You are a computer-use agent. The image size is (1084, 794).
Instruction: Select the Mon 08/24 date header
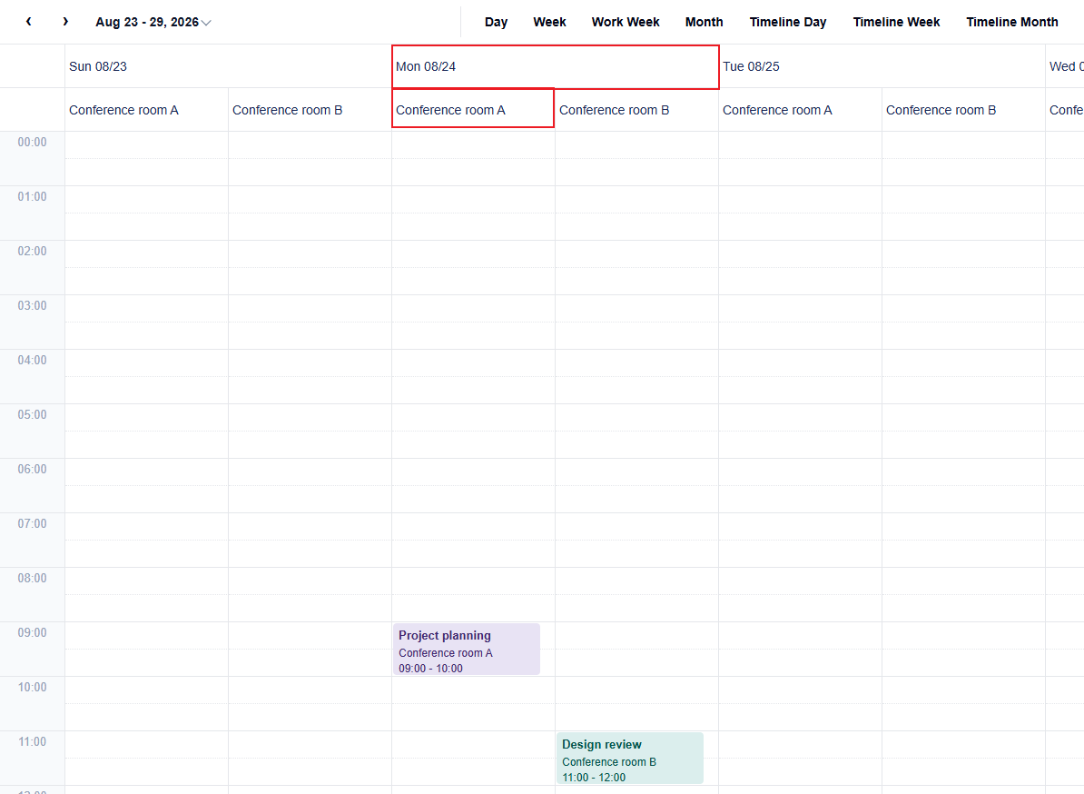(555, 66)
